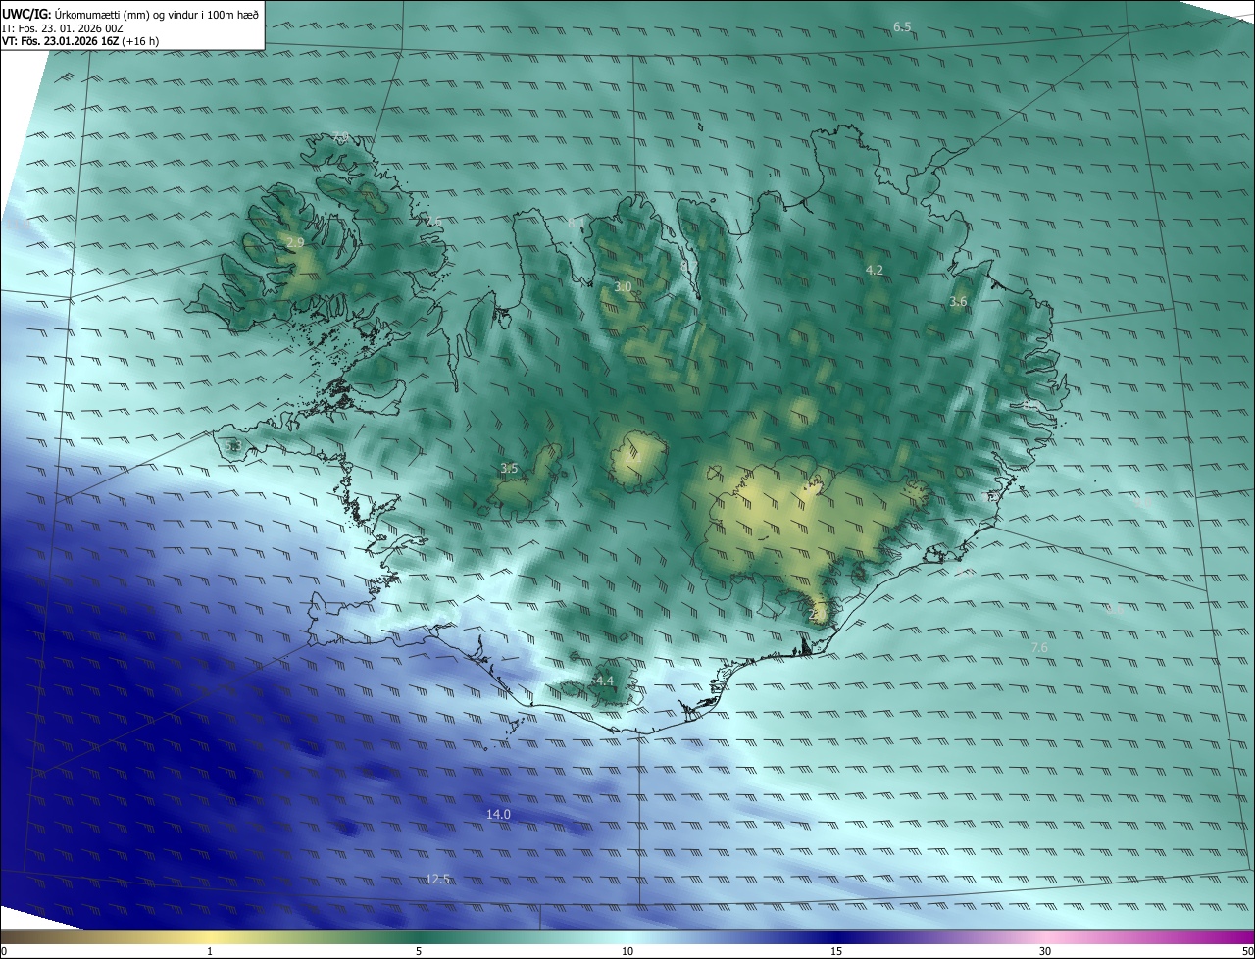Click the 30 tick label on the colorbar
This screenshot has height=959, width=1255.
tap(1045, 951)
